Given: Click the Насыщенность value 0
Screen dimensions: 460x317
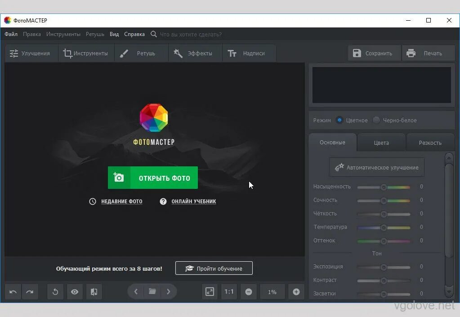Looking at the screenshot, I should click(x=421, y=187).
